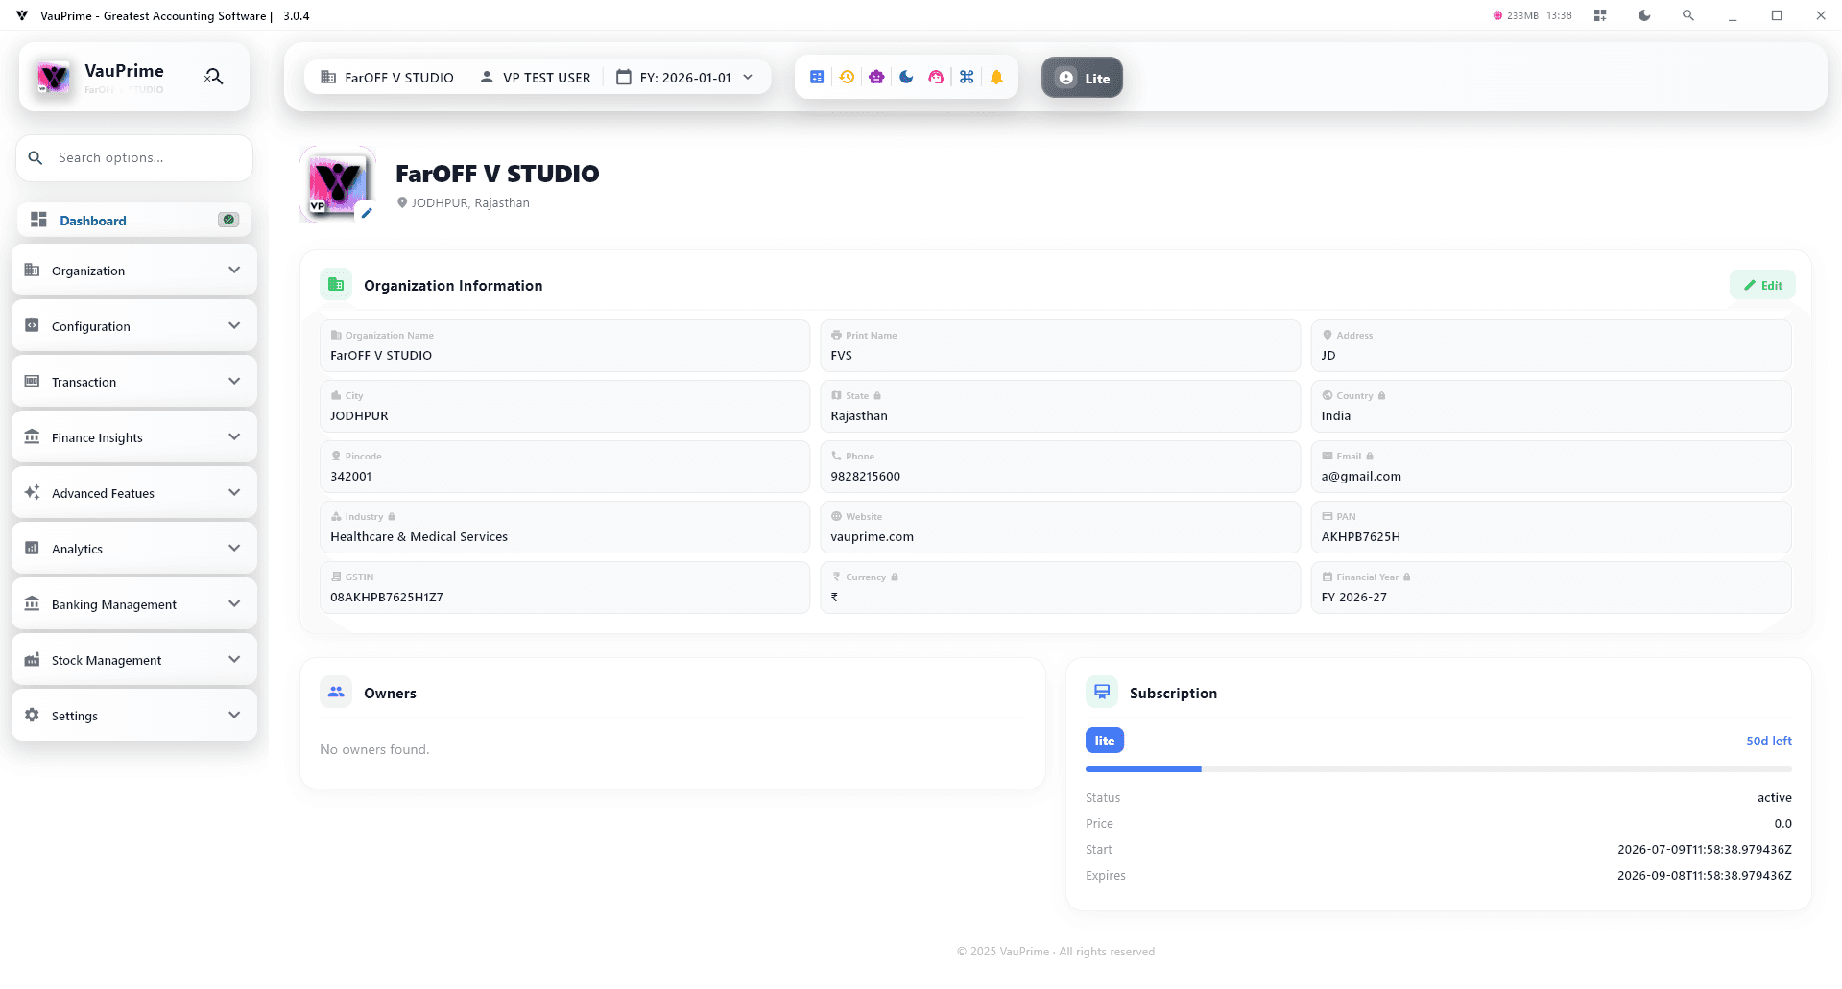Open the calculator icon in the top toolbar
Screen dimensions: 1842x989
click(x=817, y=78)
